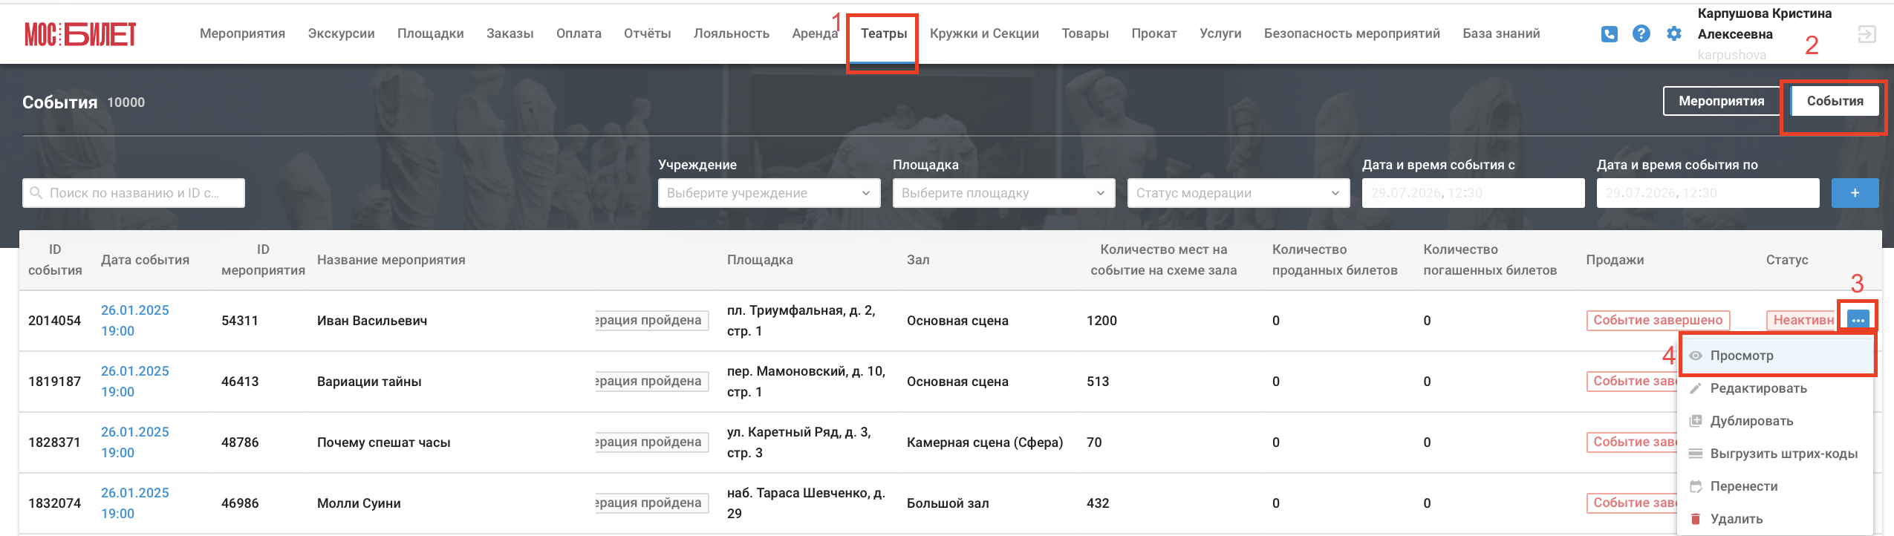Click the blue plus button next to the date filters

[x=1855, y=193]
